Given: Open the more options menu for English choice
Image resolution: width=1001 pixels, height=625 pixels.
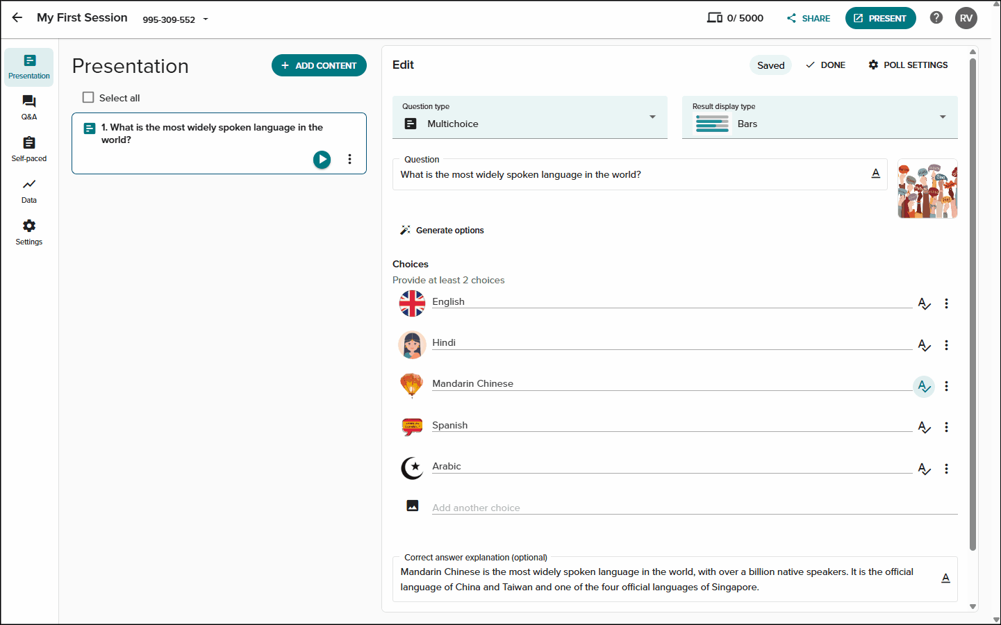Looking at the screenshot, I should click(x=946, y=303).
